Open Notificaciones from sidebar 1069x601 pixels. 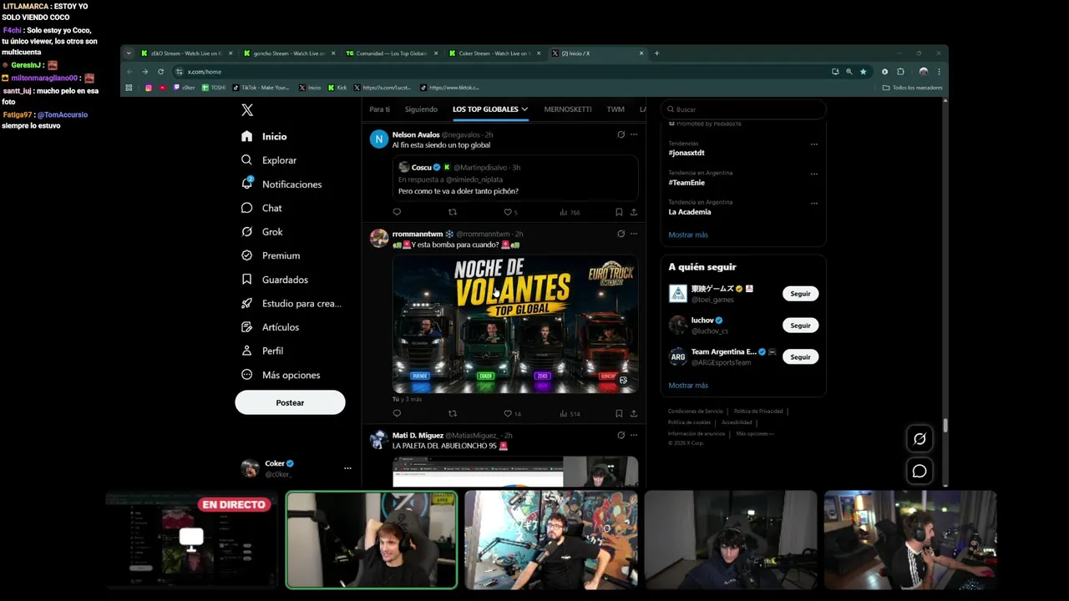281,184
